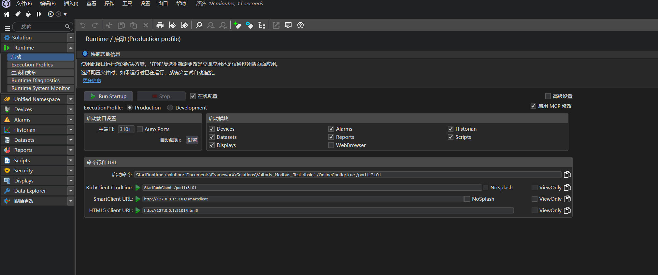Launch HTML5 Client green play arrow
This screenshot has width=658, height=275.
(x=138, y=210)
